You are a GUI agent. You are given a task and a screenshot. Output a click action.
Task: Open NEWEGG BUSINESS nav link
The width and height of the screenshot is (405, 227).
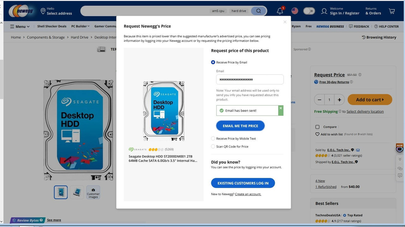tap(330, 27)
